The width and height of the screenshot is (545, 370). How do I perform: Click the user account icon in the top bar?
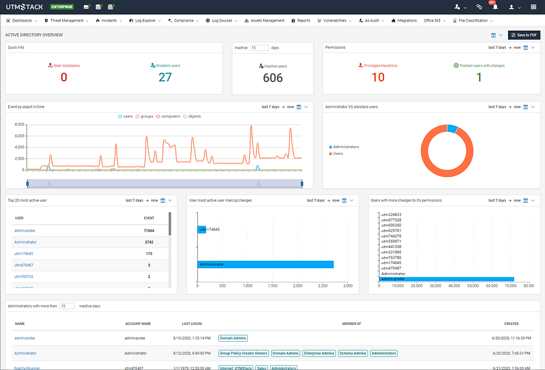tap(511, 7)
